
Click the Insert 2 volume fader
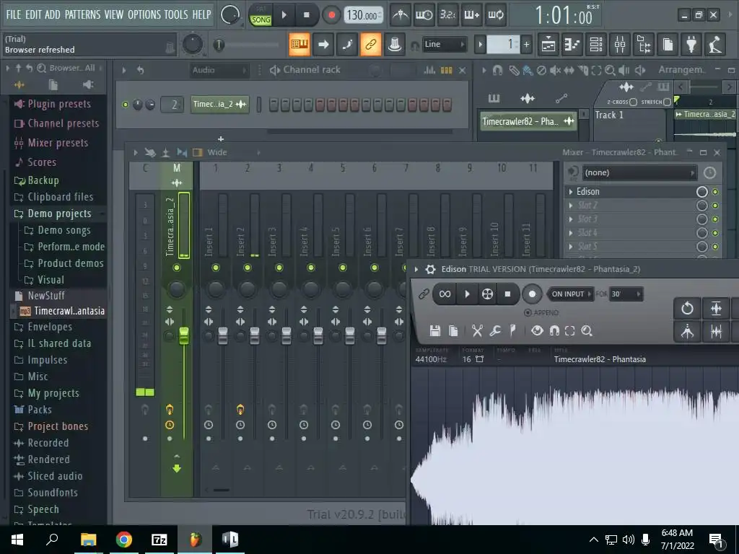coord(255,335)
